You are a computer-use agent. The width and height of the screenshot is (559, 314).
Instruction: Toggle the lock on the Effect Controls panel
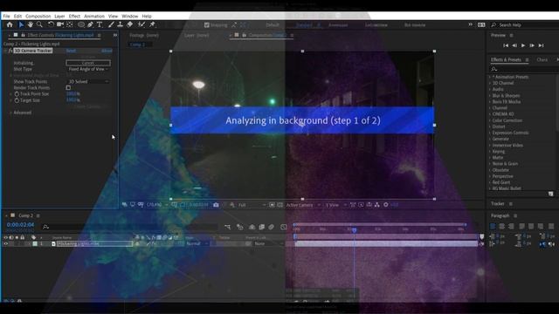(23, 35)
